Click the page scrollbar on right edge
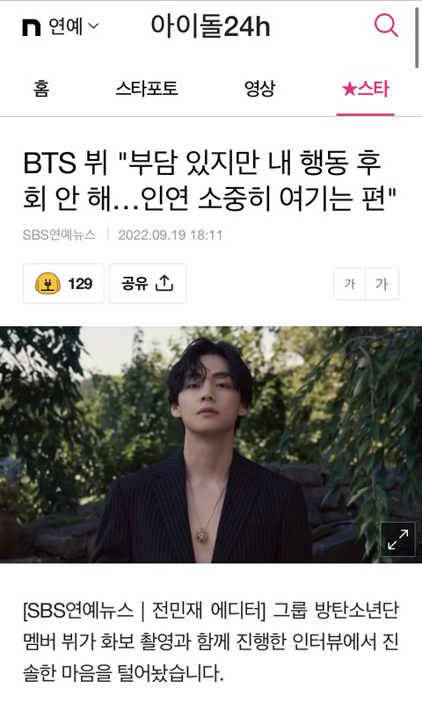 [x=418, y=35]
